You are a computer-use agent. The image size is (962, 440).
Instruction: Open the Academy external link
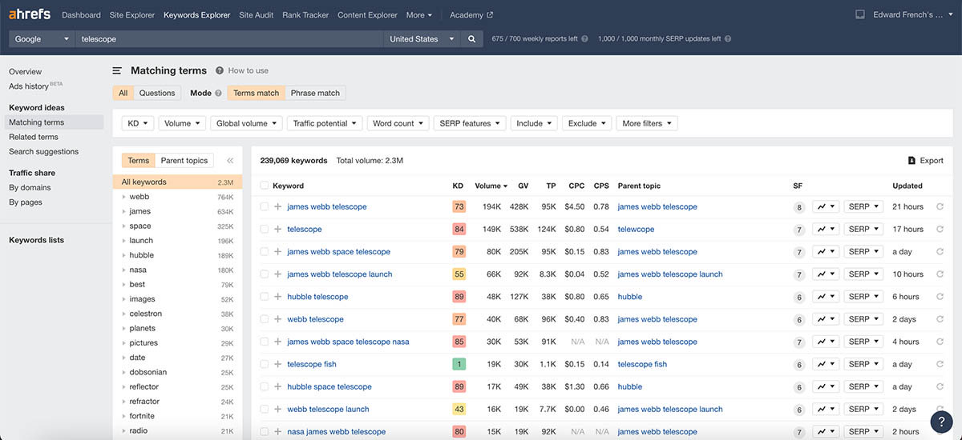click(471, 15)
